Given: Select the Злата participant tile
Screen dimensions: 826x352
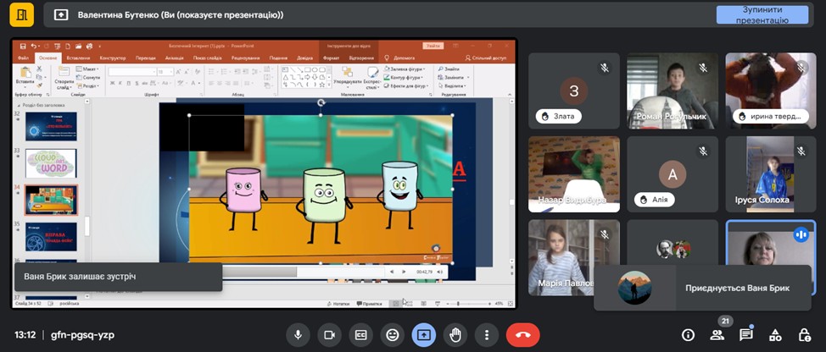Looking at the screenshot, I should pyautogui.click(x=573, y=91).
